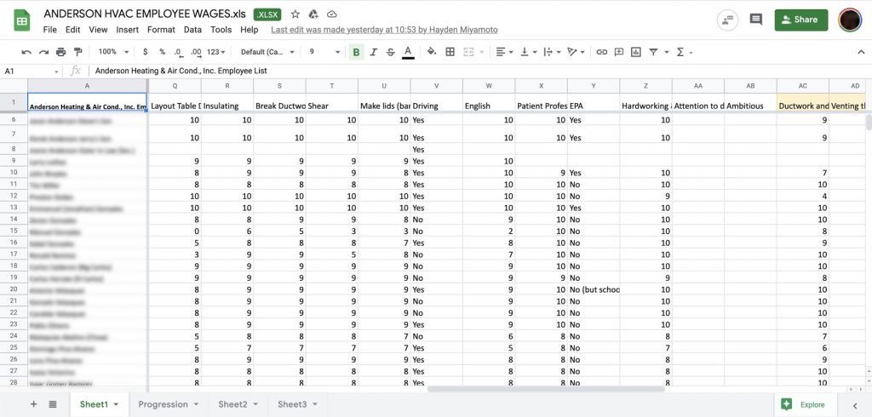The width and height of the screenshot is (872, 417).
Task: Move the document to Drive folder
Action: (313, 14)
